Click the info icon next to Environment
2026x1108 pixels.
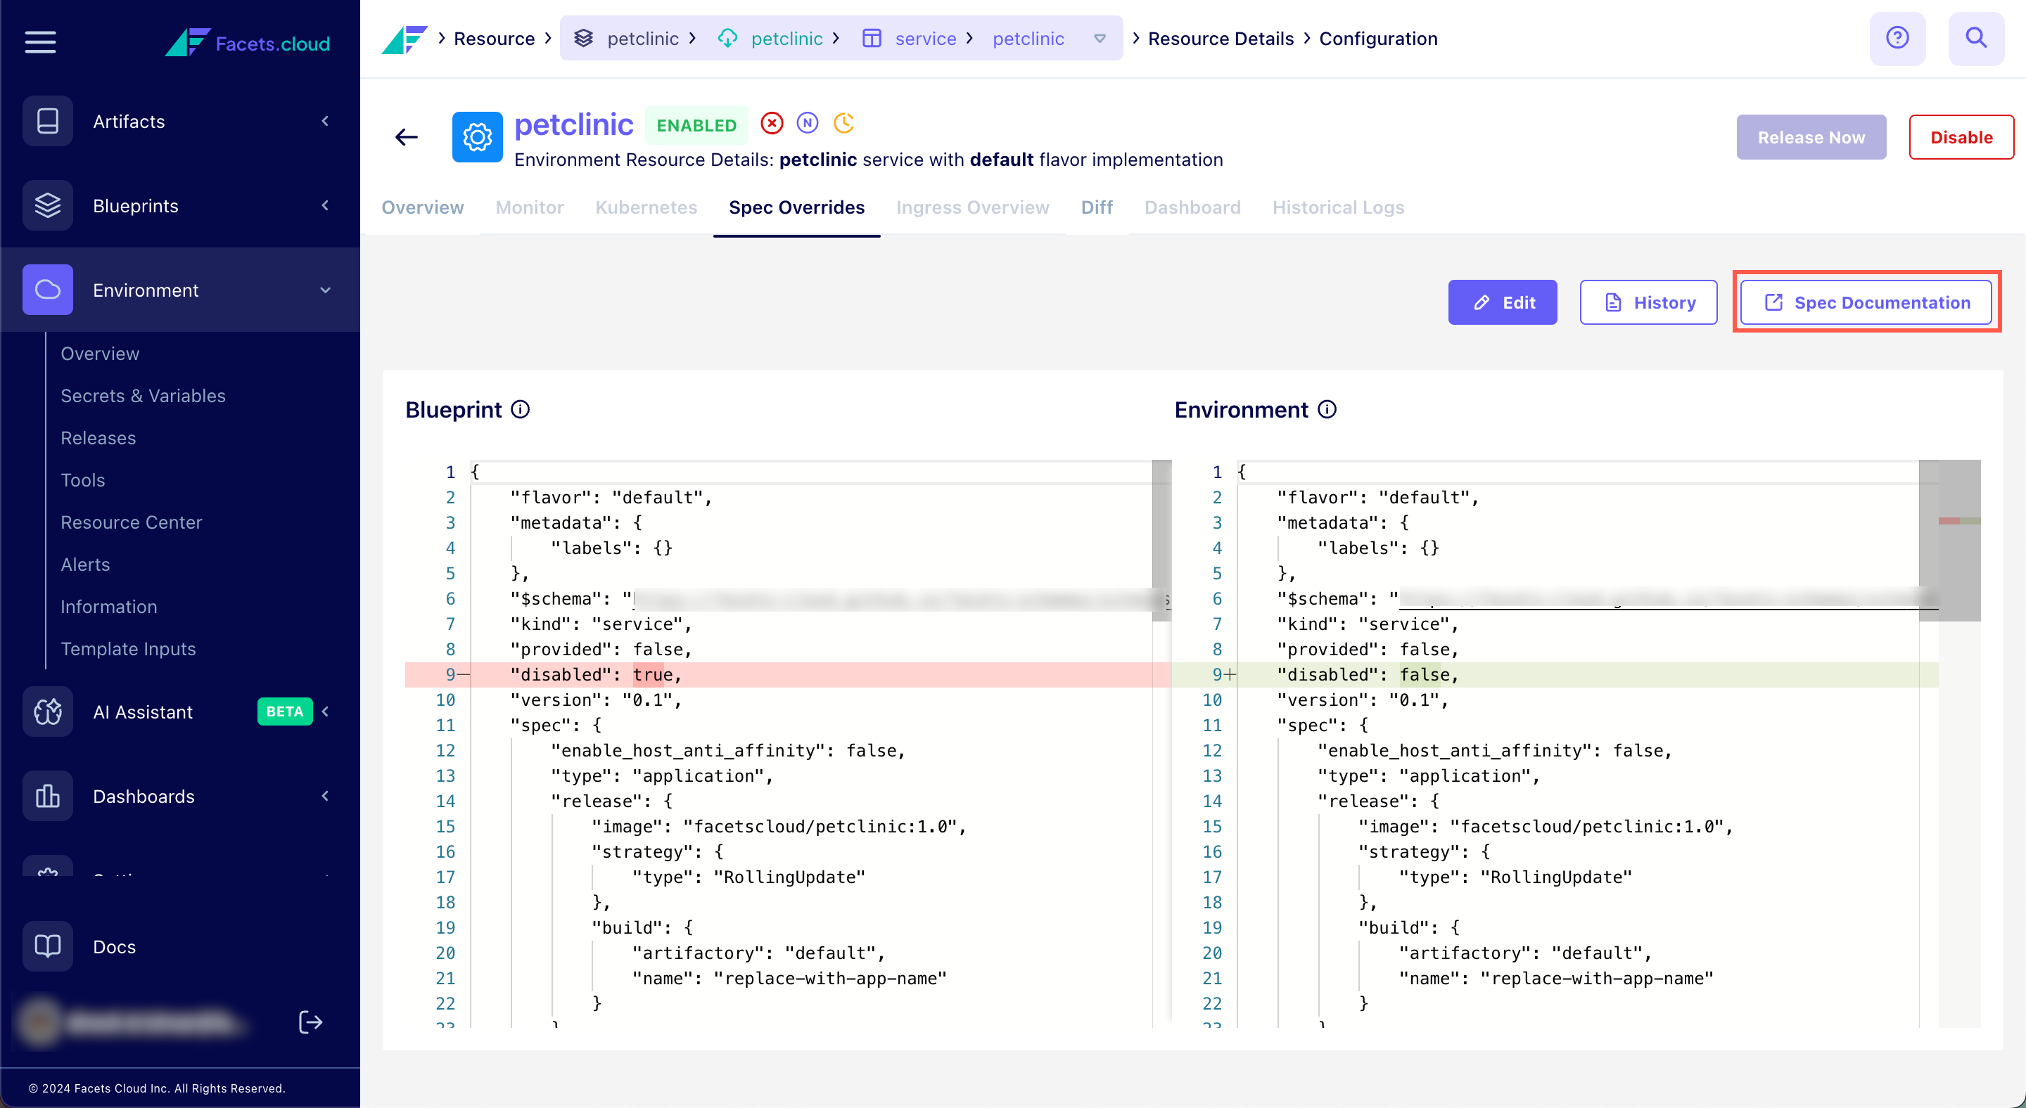[1327, 409]
